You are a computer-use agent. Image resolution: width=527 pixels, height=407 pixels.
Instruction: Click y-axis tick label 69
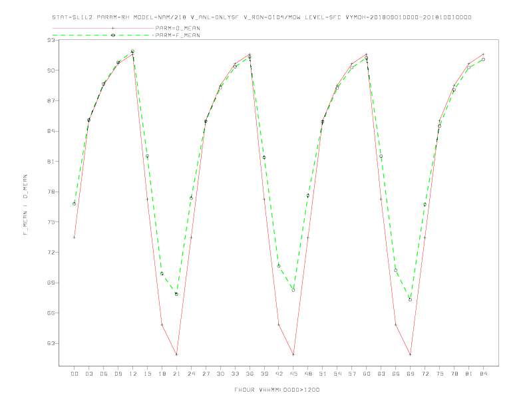[51, 283]
